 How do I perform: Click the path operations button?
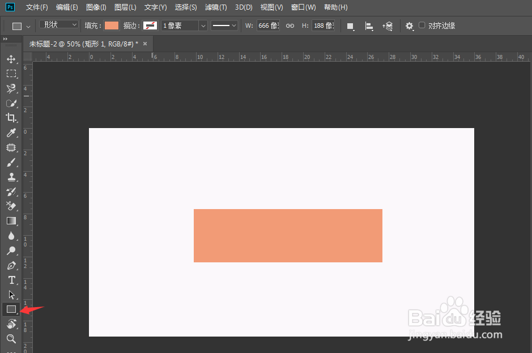(350, 25)
